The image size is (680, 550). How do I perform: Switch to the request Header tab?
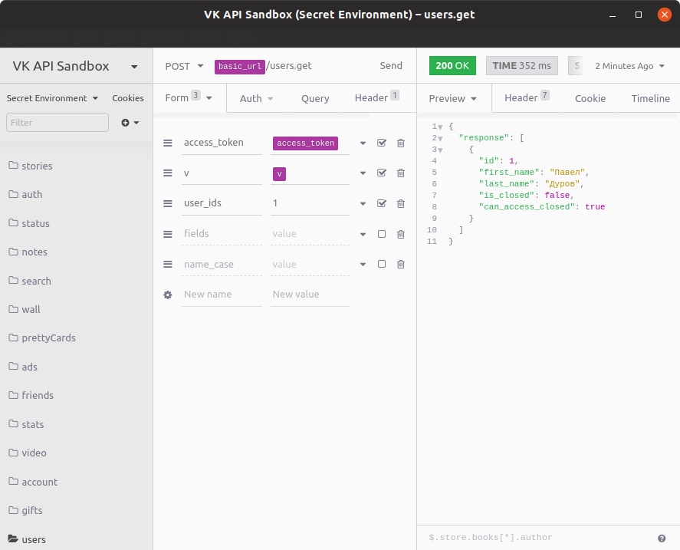[376, 97]
